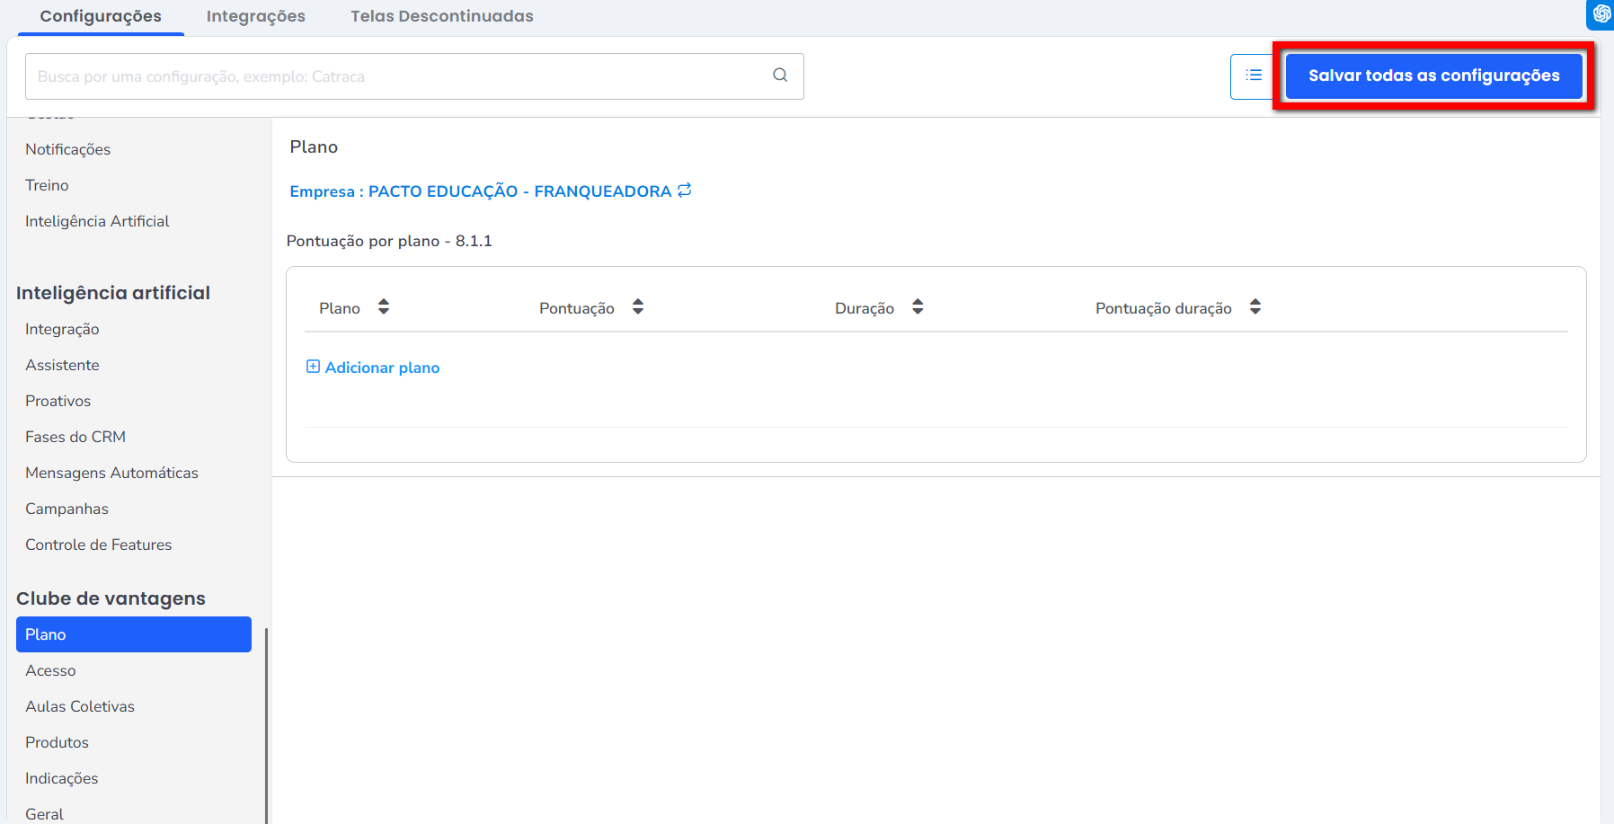The image size is (1614, 824).
Task: Select the Configurações tab
Action: pos(101,16)
